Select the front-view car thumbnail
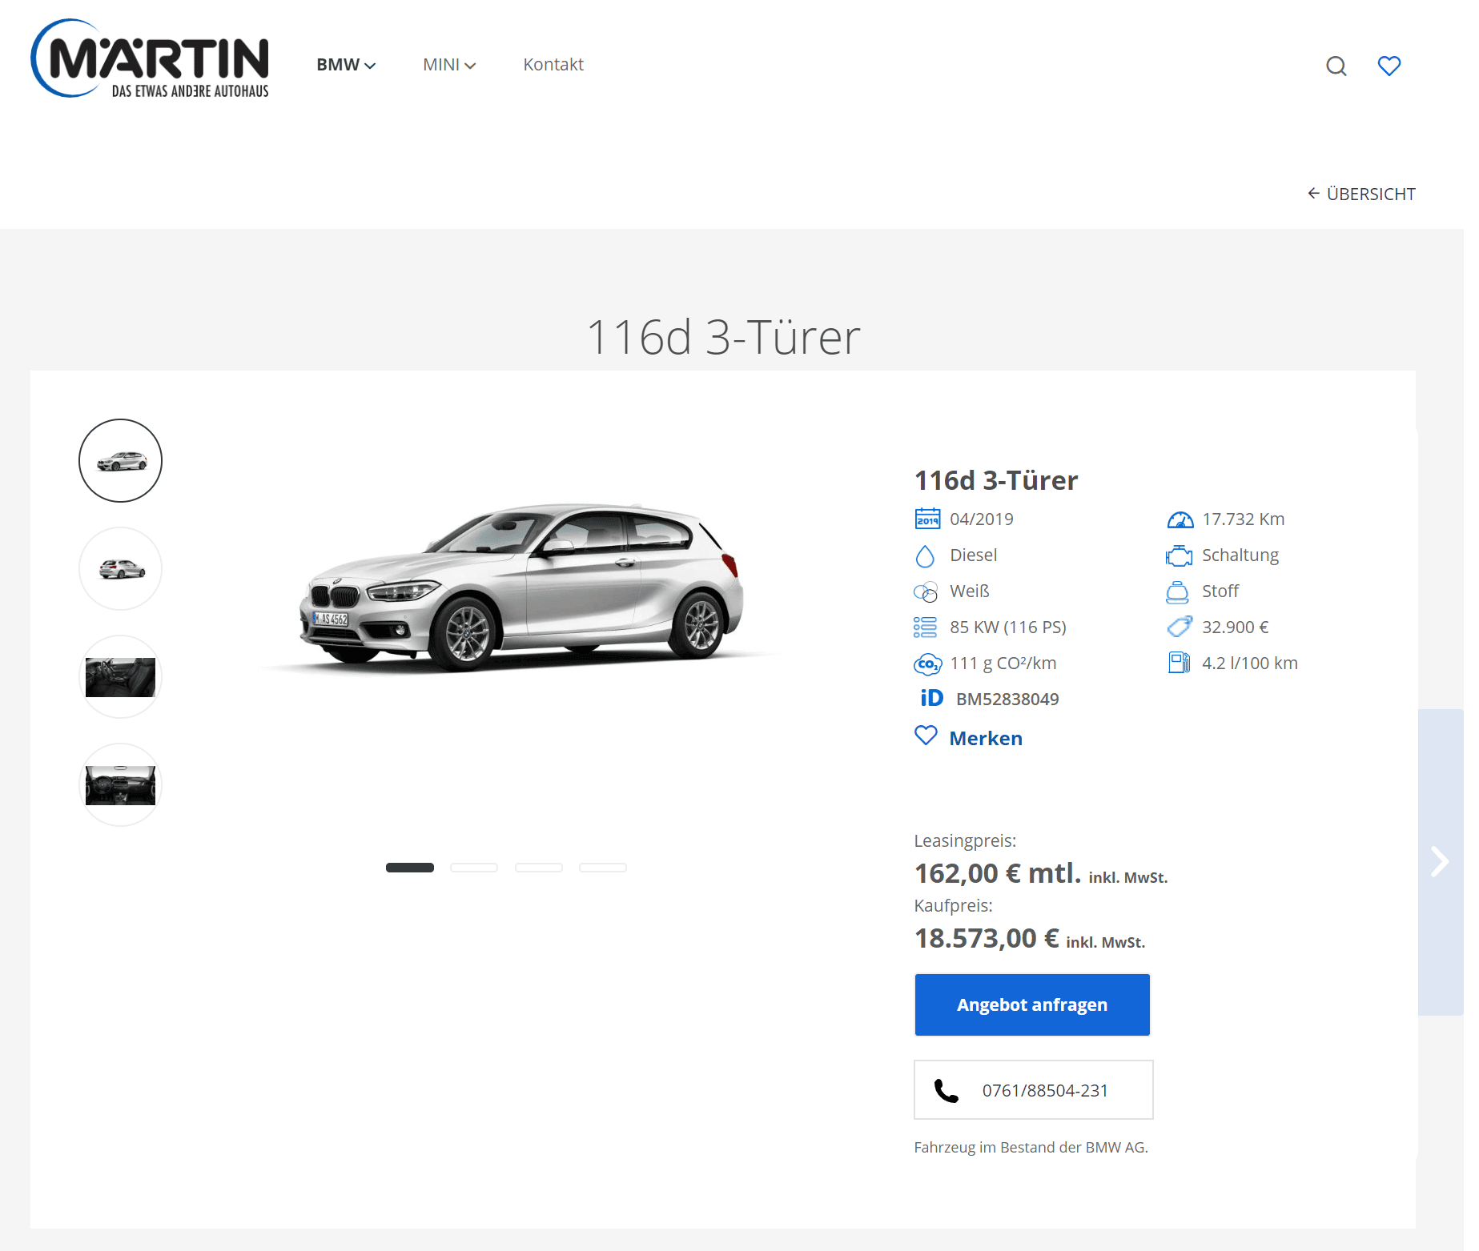This screenshot has width=1479, height=1251. pyautogui.click(x=120, y=461)
